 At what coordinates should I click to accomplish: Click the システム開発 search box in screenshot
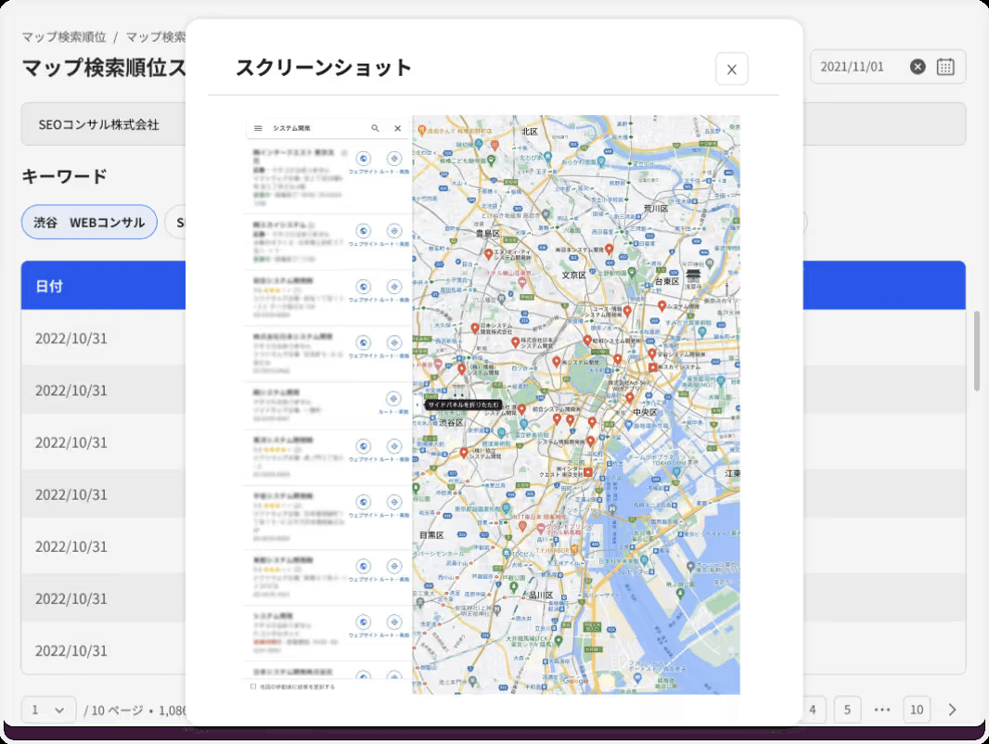328,128
